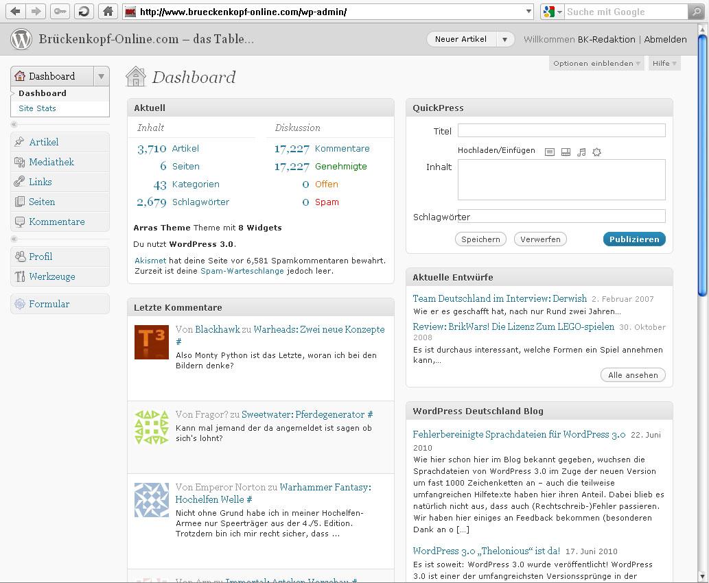This screenshot has height=583, width=709.
Task: Expand the Optionen einblenden panel
Action: click(596, 63)
